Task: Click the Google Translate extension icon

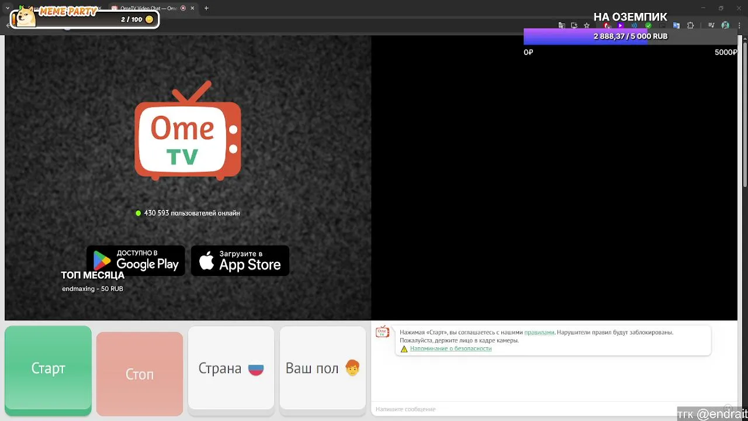Action: pos(676,26)
